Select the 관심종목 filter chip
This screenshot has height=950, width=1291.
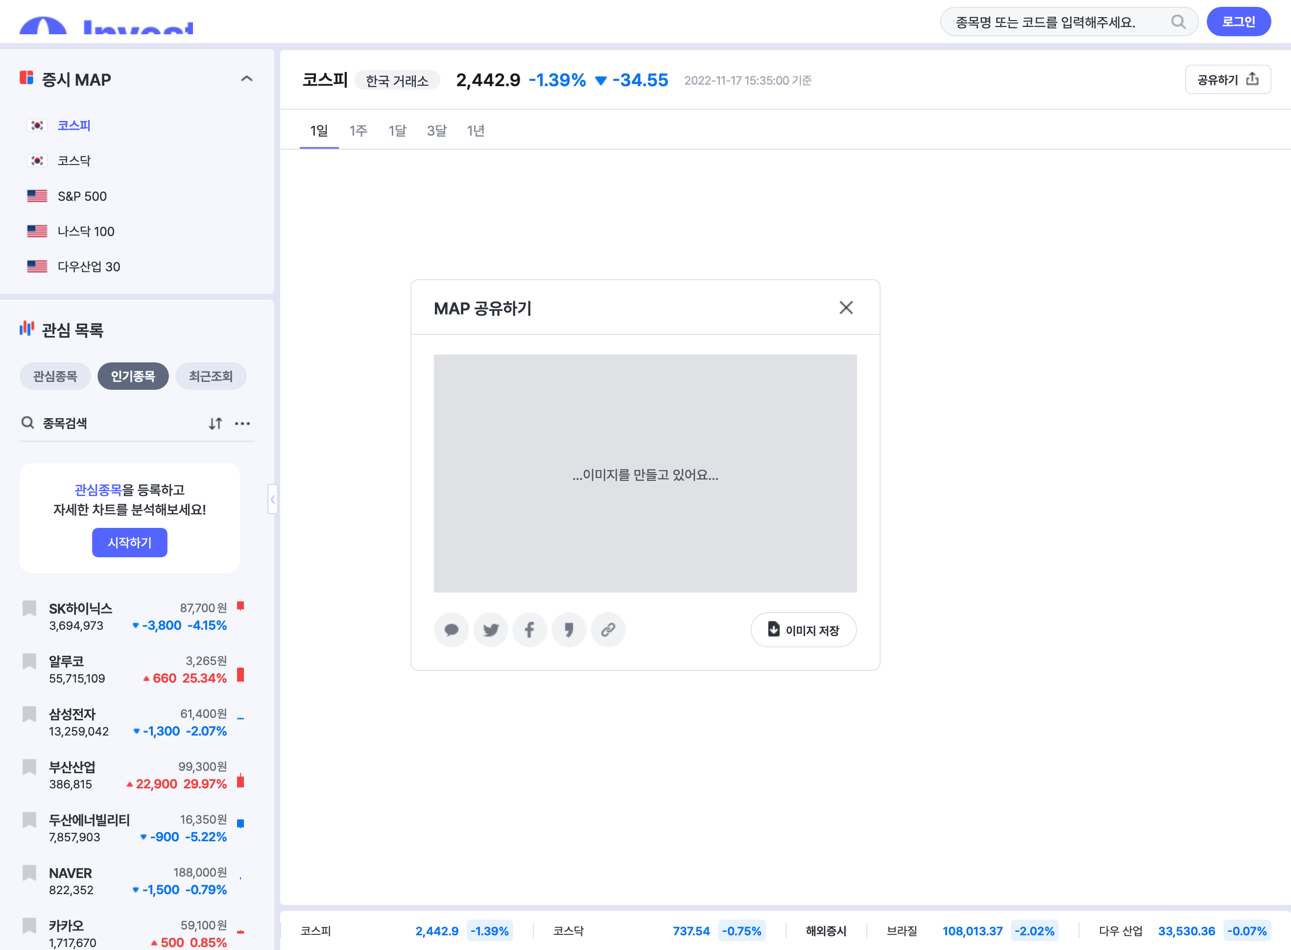[55, 376]
